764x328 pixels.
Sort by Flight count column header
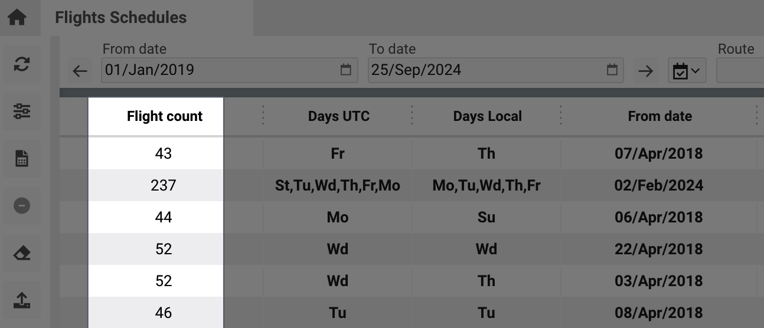164,116
